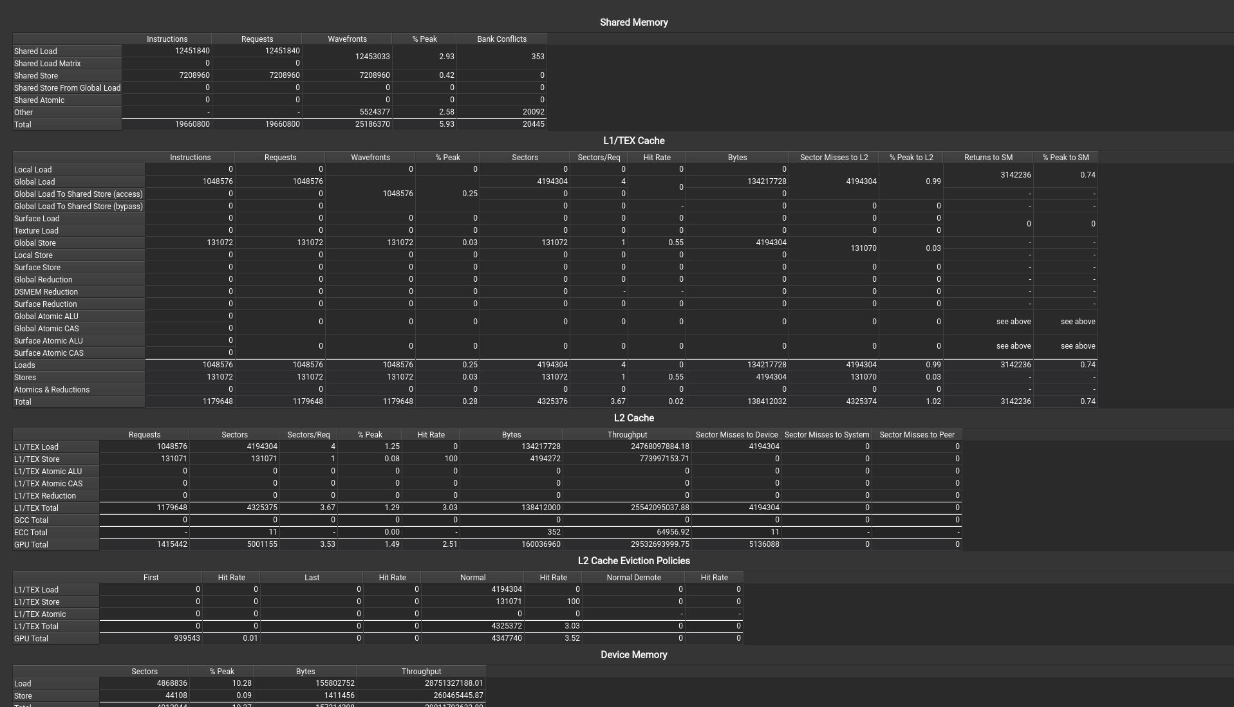Click the Shared Load wavefronts value 12453033
1234x707 pixels.
pyautogui.click(x=372, y=57)
